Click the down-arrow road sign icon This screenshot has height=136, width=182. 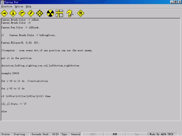click(13, 13)
